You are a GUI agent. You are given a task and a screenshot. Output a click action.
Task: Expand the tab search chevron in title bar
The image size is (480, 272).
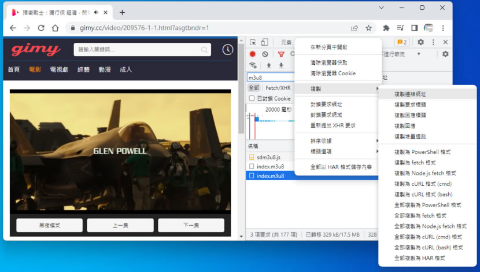coord(382,8)
